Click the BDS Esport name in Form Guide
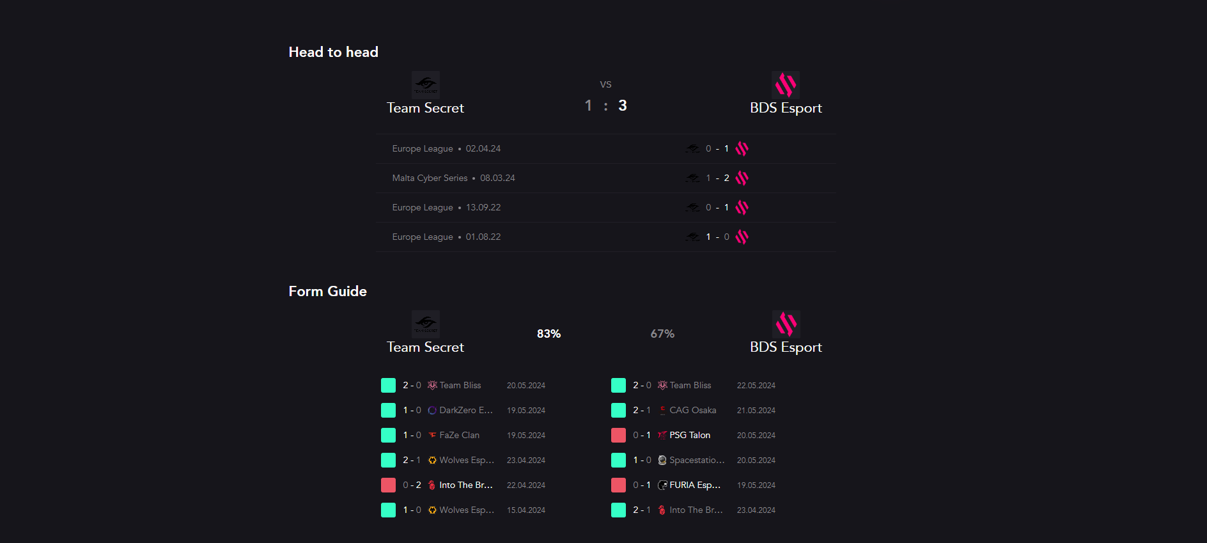This screenshot has height=543, width=1207. click(x=786, y=347)
